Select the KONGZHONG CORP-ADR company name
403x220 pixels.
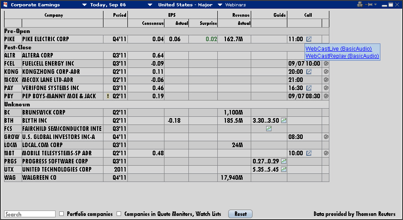[51, 72]
